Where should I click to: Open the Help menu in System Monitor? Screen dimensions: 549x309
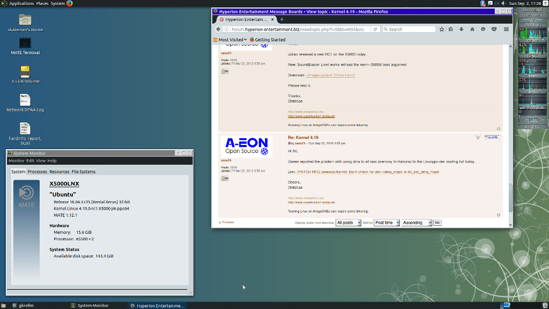click(x=52, y=161)
